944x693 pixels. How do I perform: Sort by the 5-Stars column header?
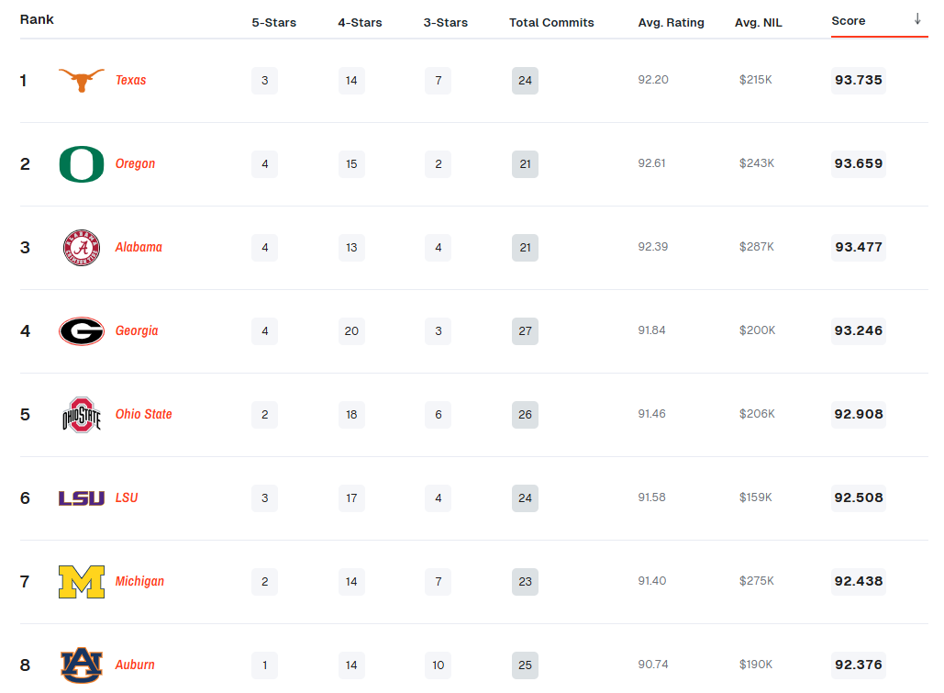pos(274,22)
